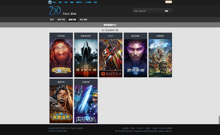Click the page vertical scrollbar thumb
220x135 pixels.
click(219, 120)
